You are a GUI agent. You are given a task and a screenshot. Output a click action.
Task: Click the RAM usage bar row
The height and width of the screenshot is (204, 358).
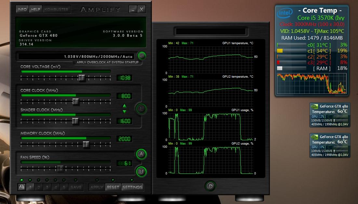[x=312, y=68]
